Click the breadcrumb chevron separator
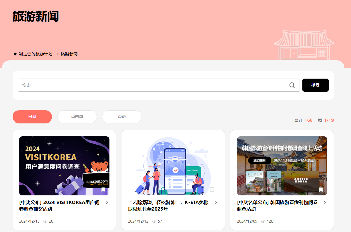This screenshot has width=351, height=232. (x=57, y=54)
